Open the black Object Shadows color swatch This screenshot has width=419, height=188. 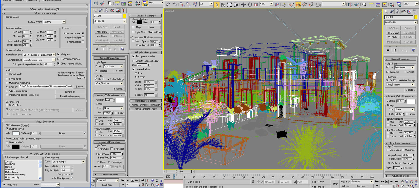pyautogui.click(x=140, y=22)
